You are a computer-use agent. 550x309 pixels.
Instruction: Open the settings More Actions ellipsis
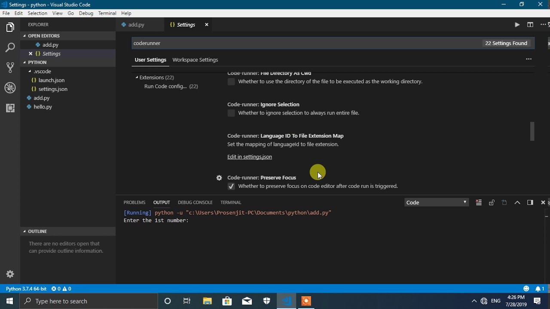click(x=529, y=59)
